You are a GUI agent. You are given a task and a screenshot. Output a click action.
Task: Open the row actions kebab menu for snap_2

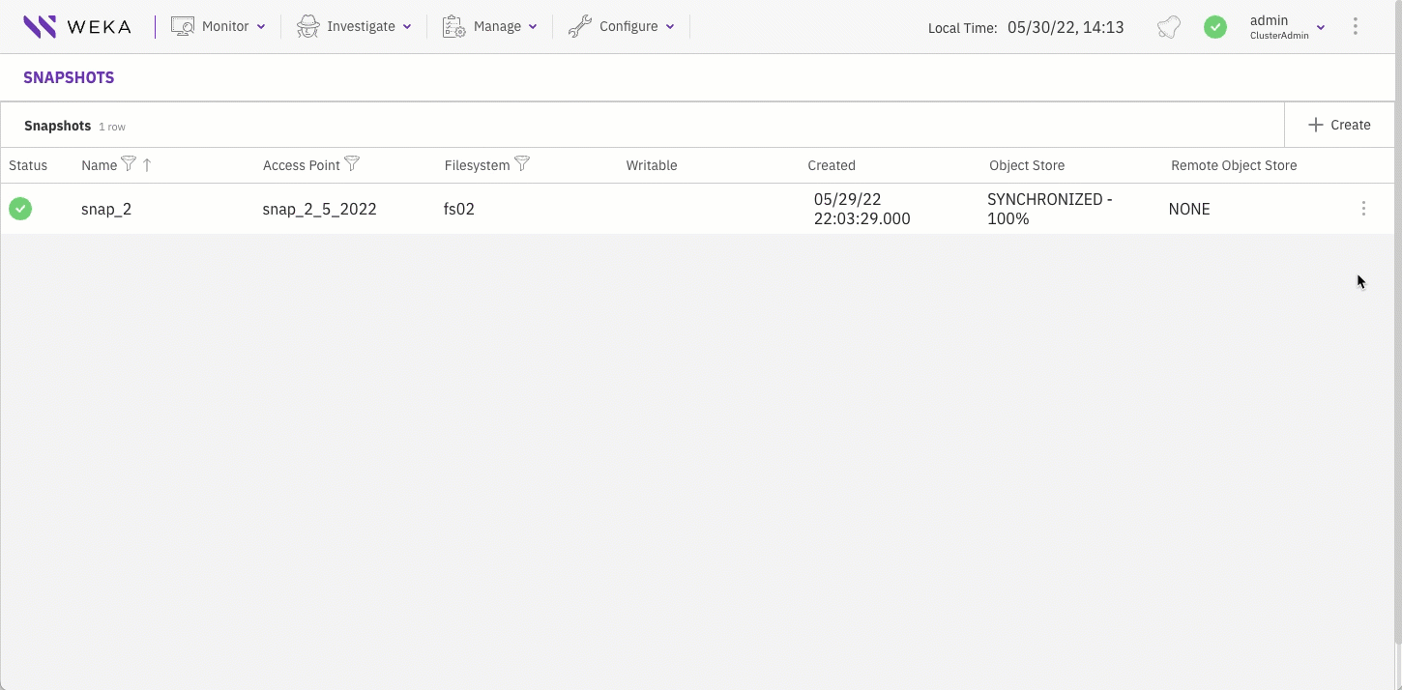1363,208
